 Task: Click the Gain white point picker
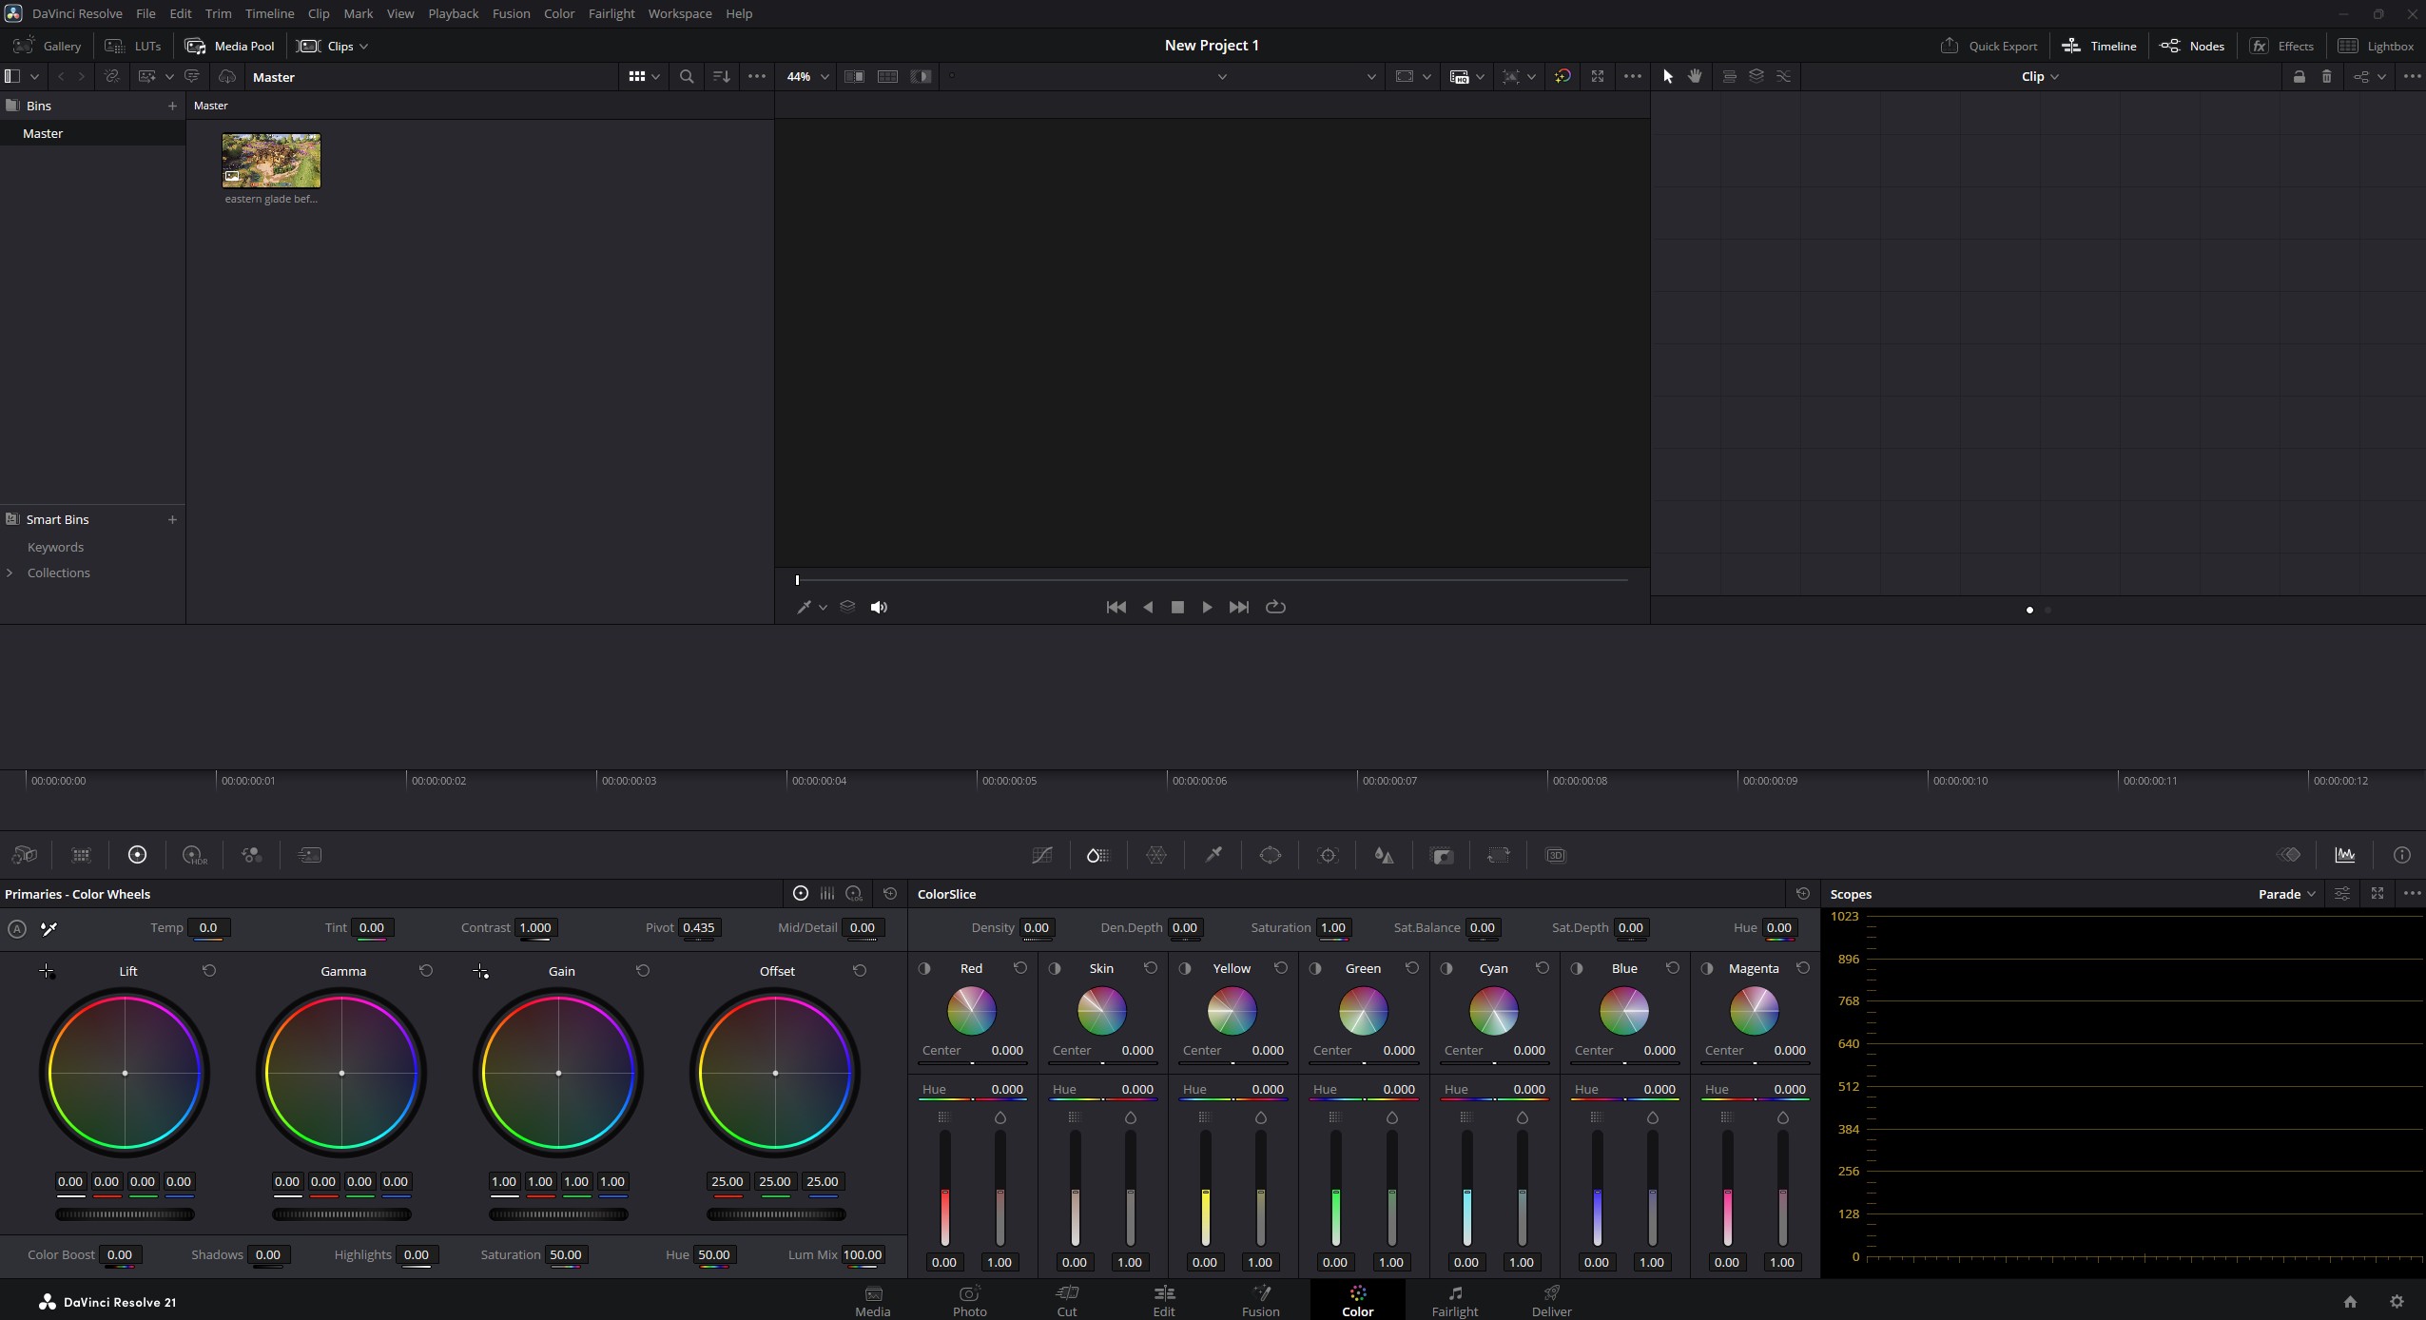point(480,971)
